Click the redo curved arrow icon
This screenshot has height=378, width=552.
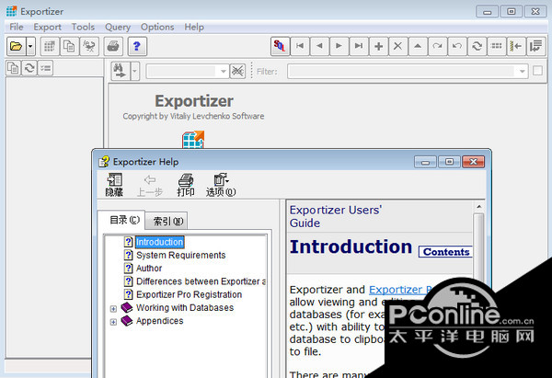437,46
